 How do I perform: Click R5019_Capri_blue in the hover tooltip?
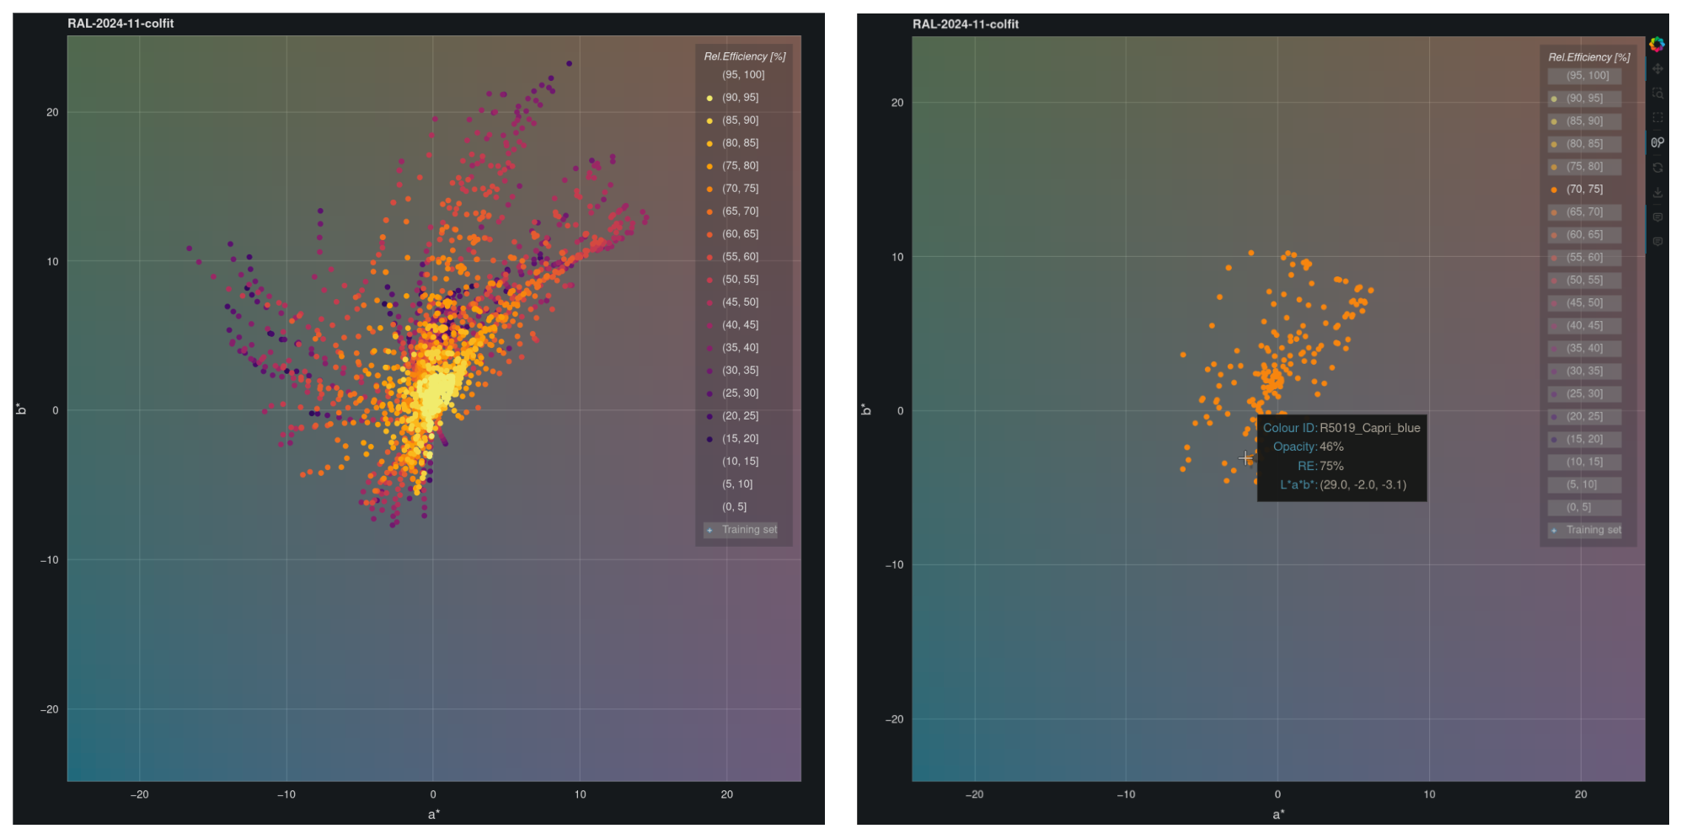coord(1369,428)
